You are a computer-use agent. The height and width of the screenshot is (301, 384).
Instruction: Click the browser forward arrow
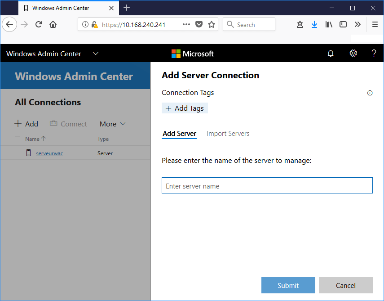pyautogui.click(x=24, y=24)
